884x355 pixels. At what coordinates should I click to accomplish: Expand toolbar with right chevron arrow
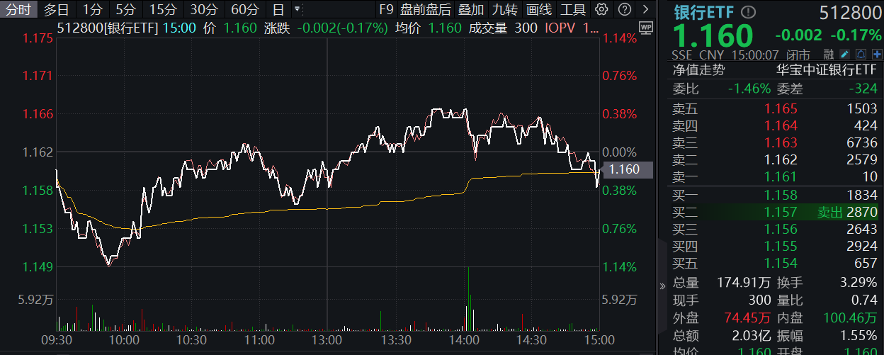pos(645,9)
